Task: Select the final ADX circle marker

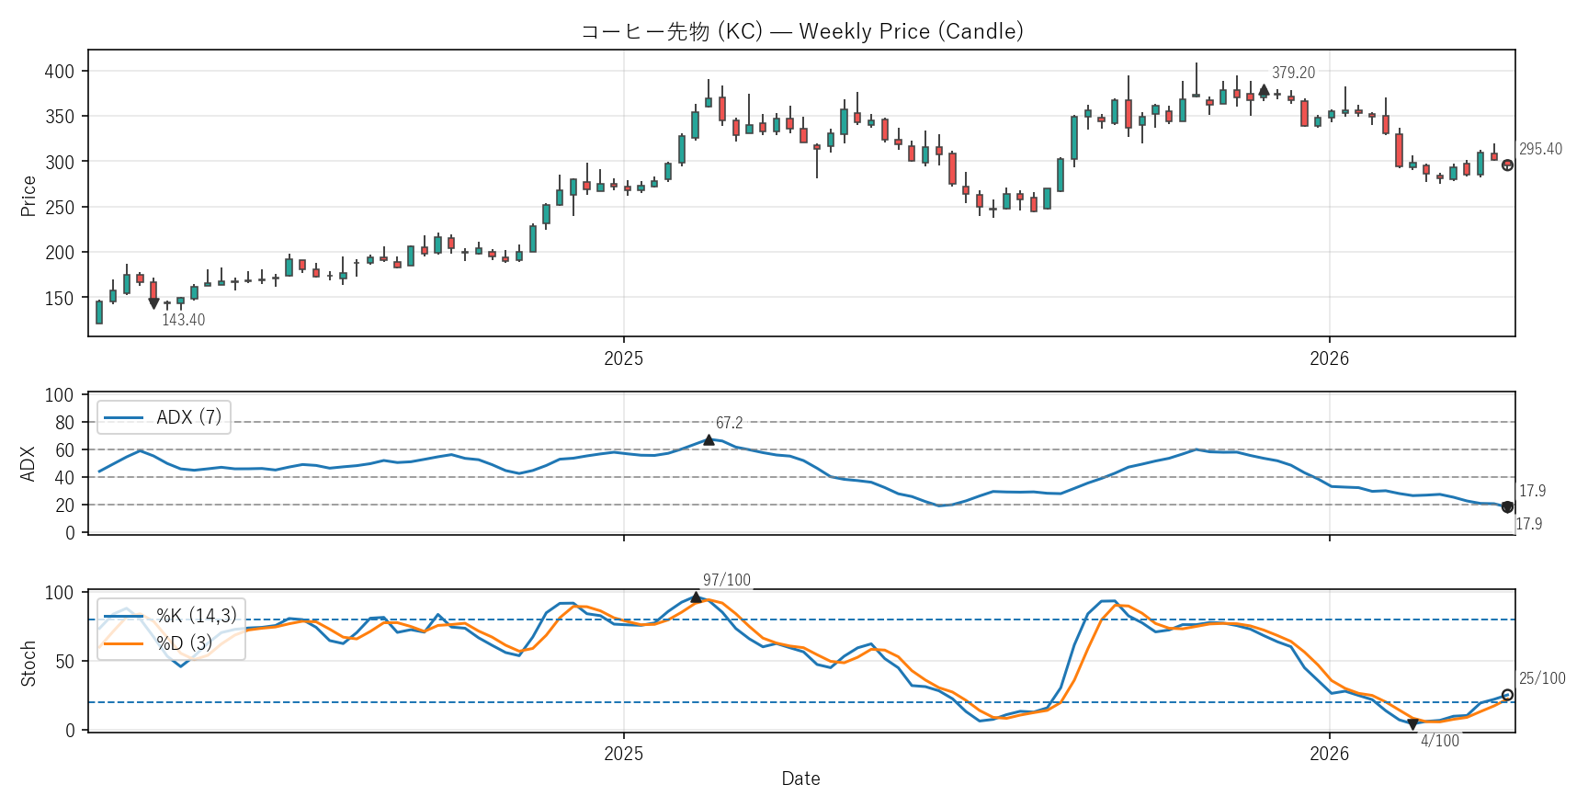Action: click(x=1507, y=507)
